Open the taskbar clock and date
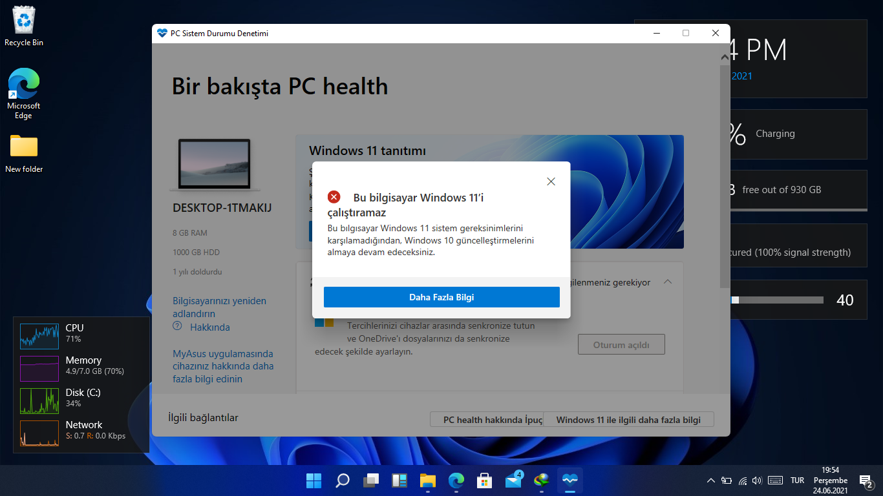The height and width of the screenshot is (496, 883). [x=830, y=480]
